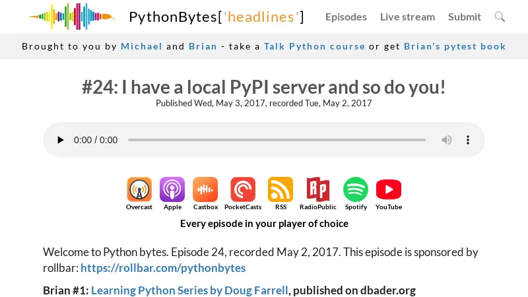
Task: Watch on the YouTube icon
Action: click(x=389, y=190)
